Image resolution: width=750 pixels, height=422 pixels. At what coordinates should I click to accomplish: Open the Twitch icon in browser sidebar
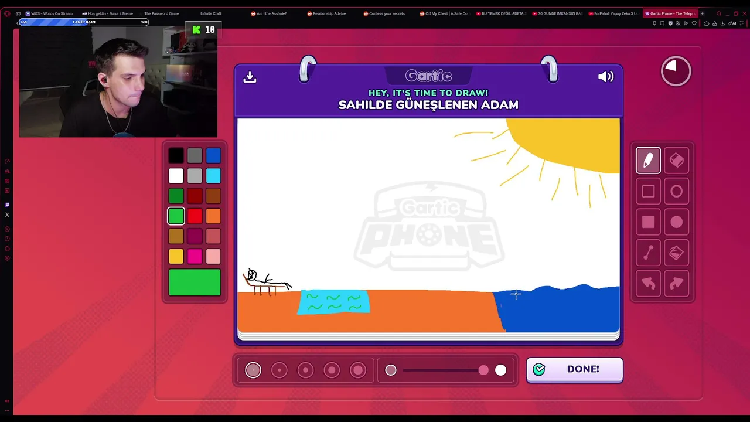7,205
